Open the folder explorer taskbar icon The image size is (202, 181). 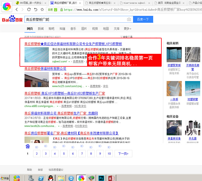click(61, 178)
